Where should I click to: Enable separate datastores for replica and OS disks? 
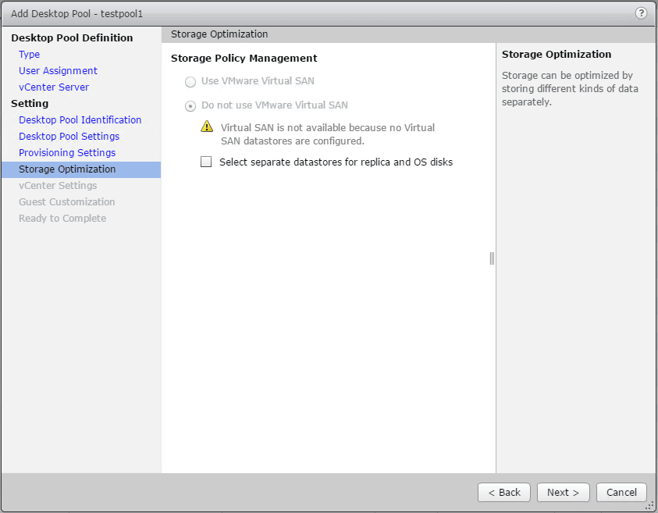pyautogui.click(x=207, y=162)
